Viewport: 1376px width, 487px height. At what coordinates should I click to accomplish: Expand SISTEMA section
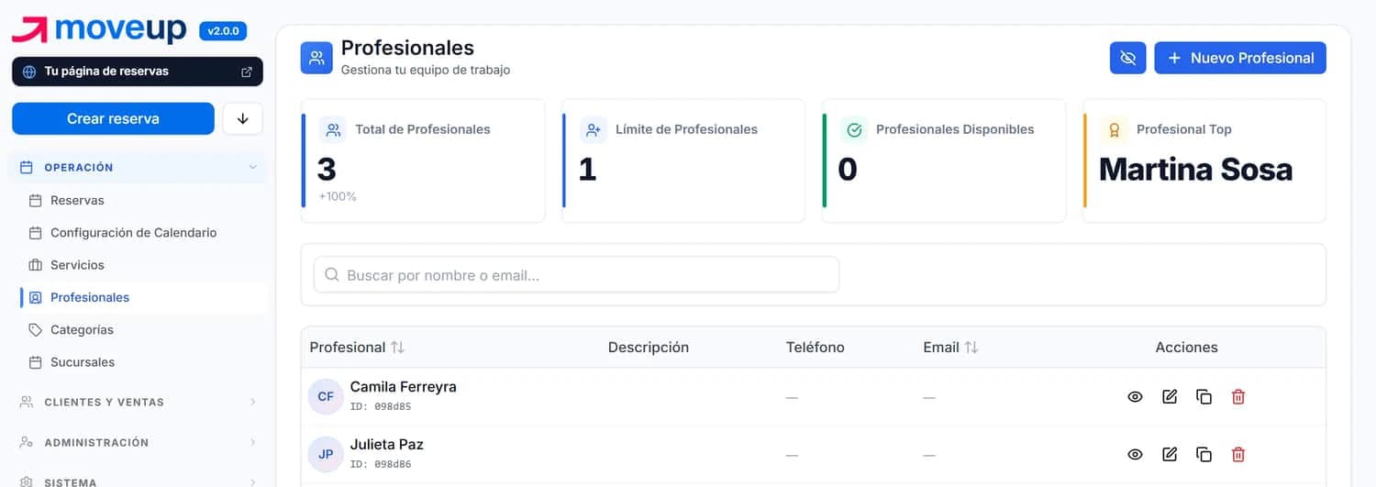[x=138, y=481]
